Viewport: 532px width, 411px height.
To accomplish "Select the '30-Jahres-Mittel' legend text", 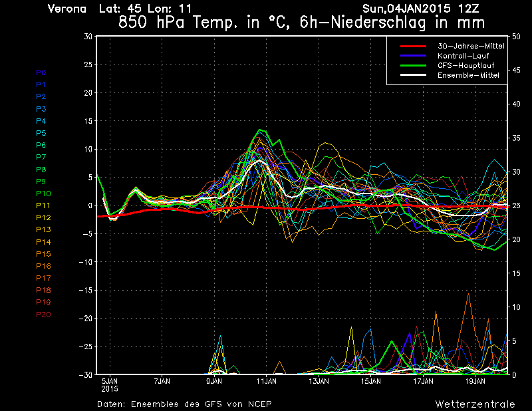I will tap(471, 46).
